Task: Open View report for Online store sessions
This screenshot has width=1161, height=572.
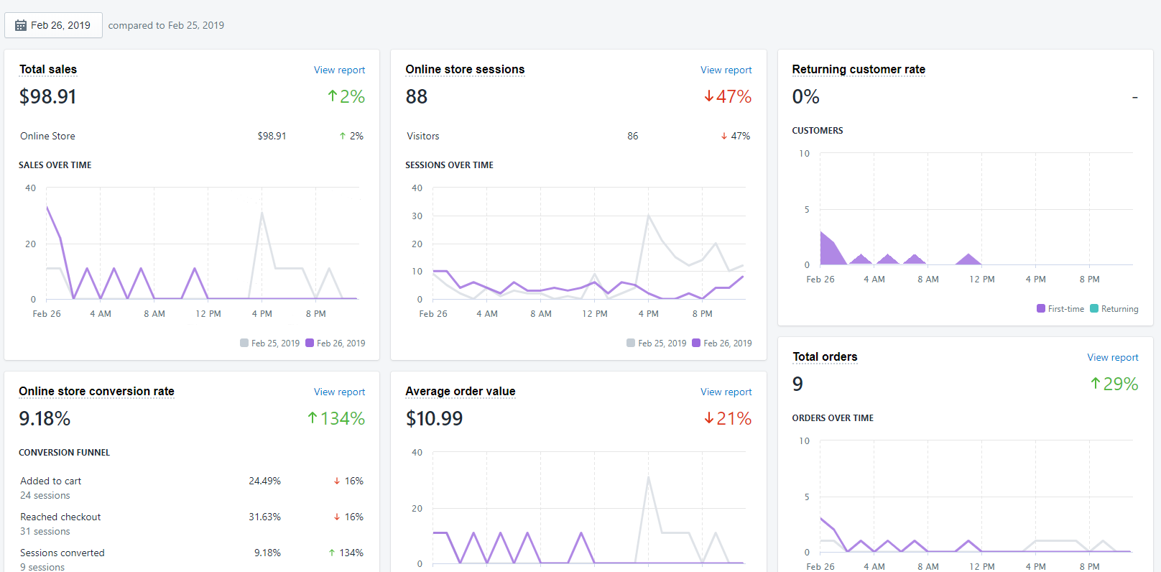Action: (x=726, y=70)
